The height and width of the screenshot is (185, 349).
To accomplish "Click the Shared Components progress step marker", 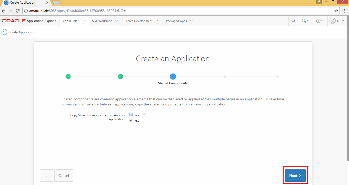I will 173,76.
